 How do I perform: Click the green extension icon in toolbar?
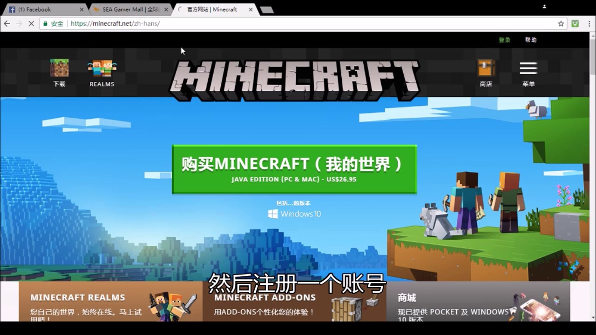coord(576,24)
